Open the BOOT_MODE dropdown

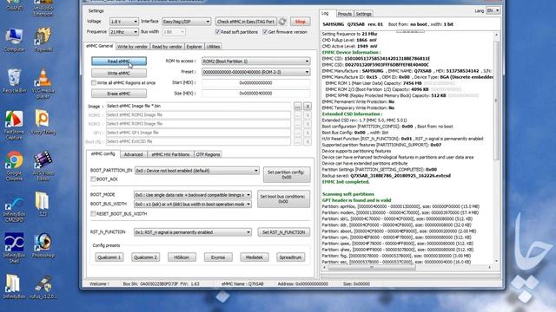pos(193,194)
